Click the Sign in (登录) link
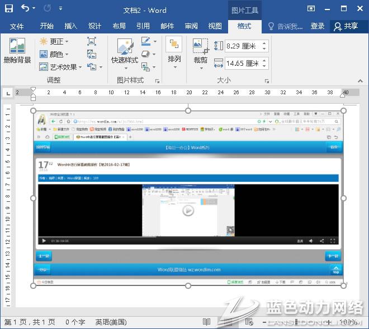The image size is (369, 329). [318, 26]
